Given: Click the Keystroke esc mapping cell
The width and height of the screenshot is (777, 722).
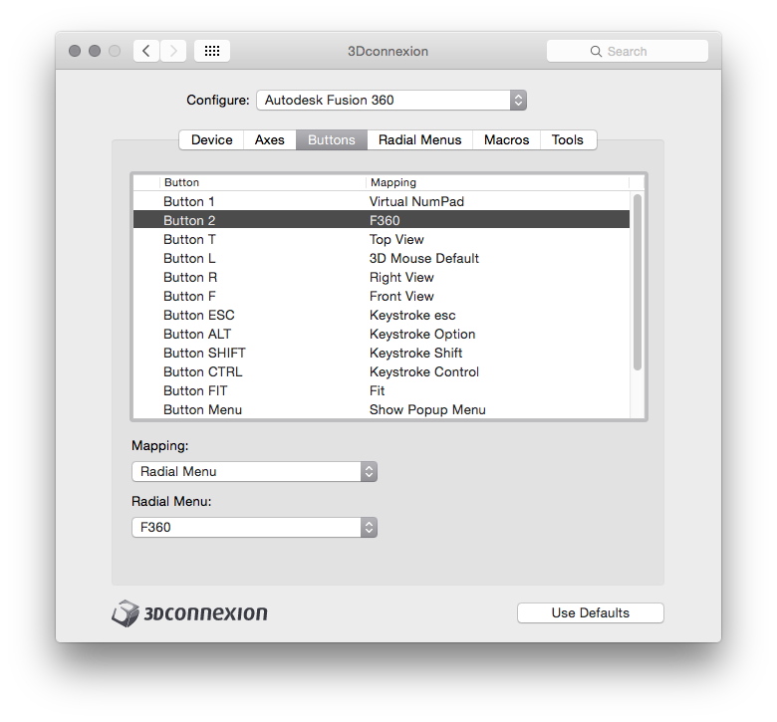Looking at the screenshot, I should [412, 315].
